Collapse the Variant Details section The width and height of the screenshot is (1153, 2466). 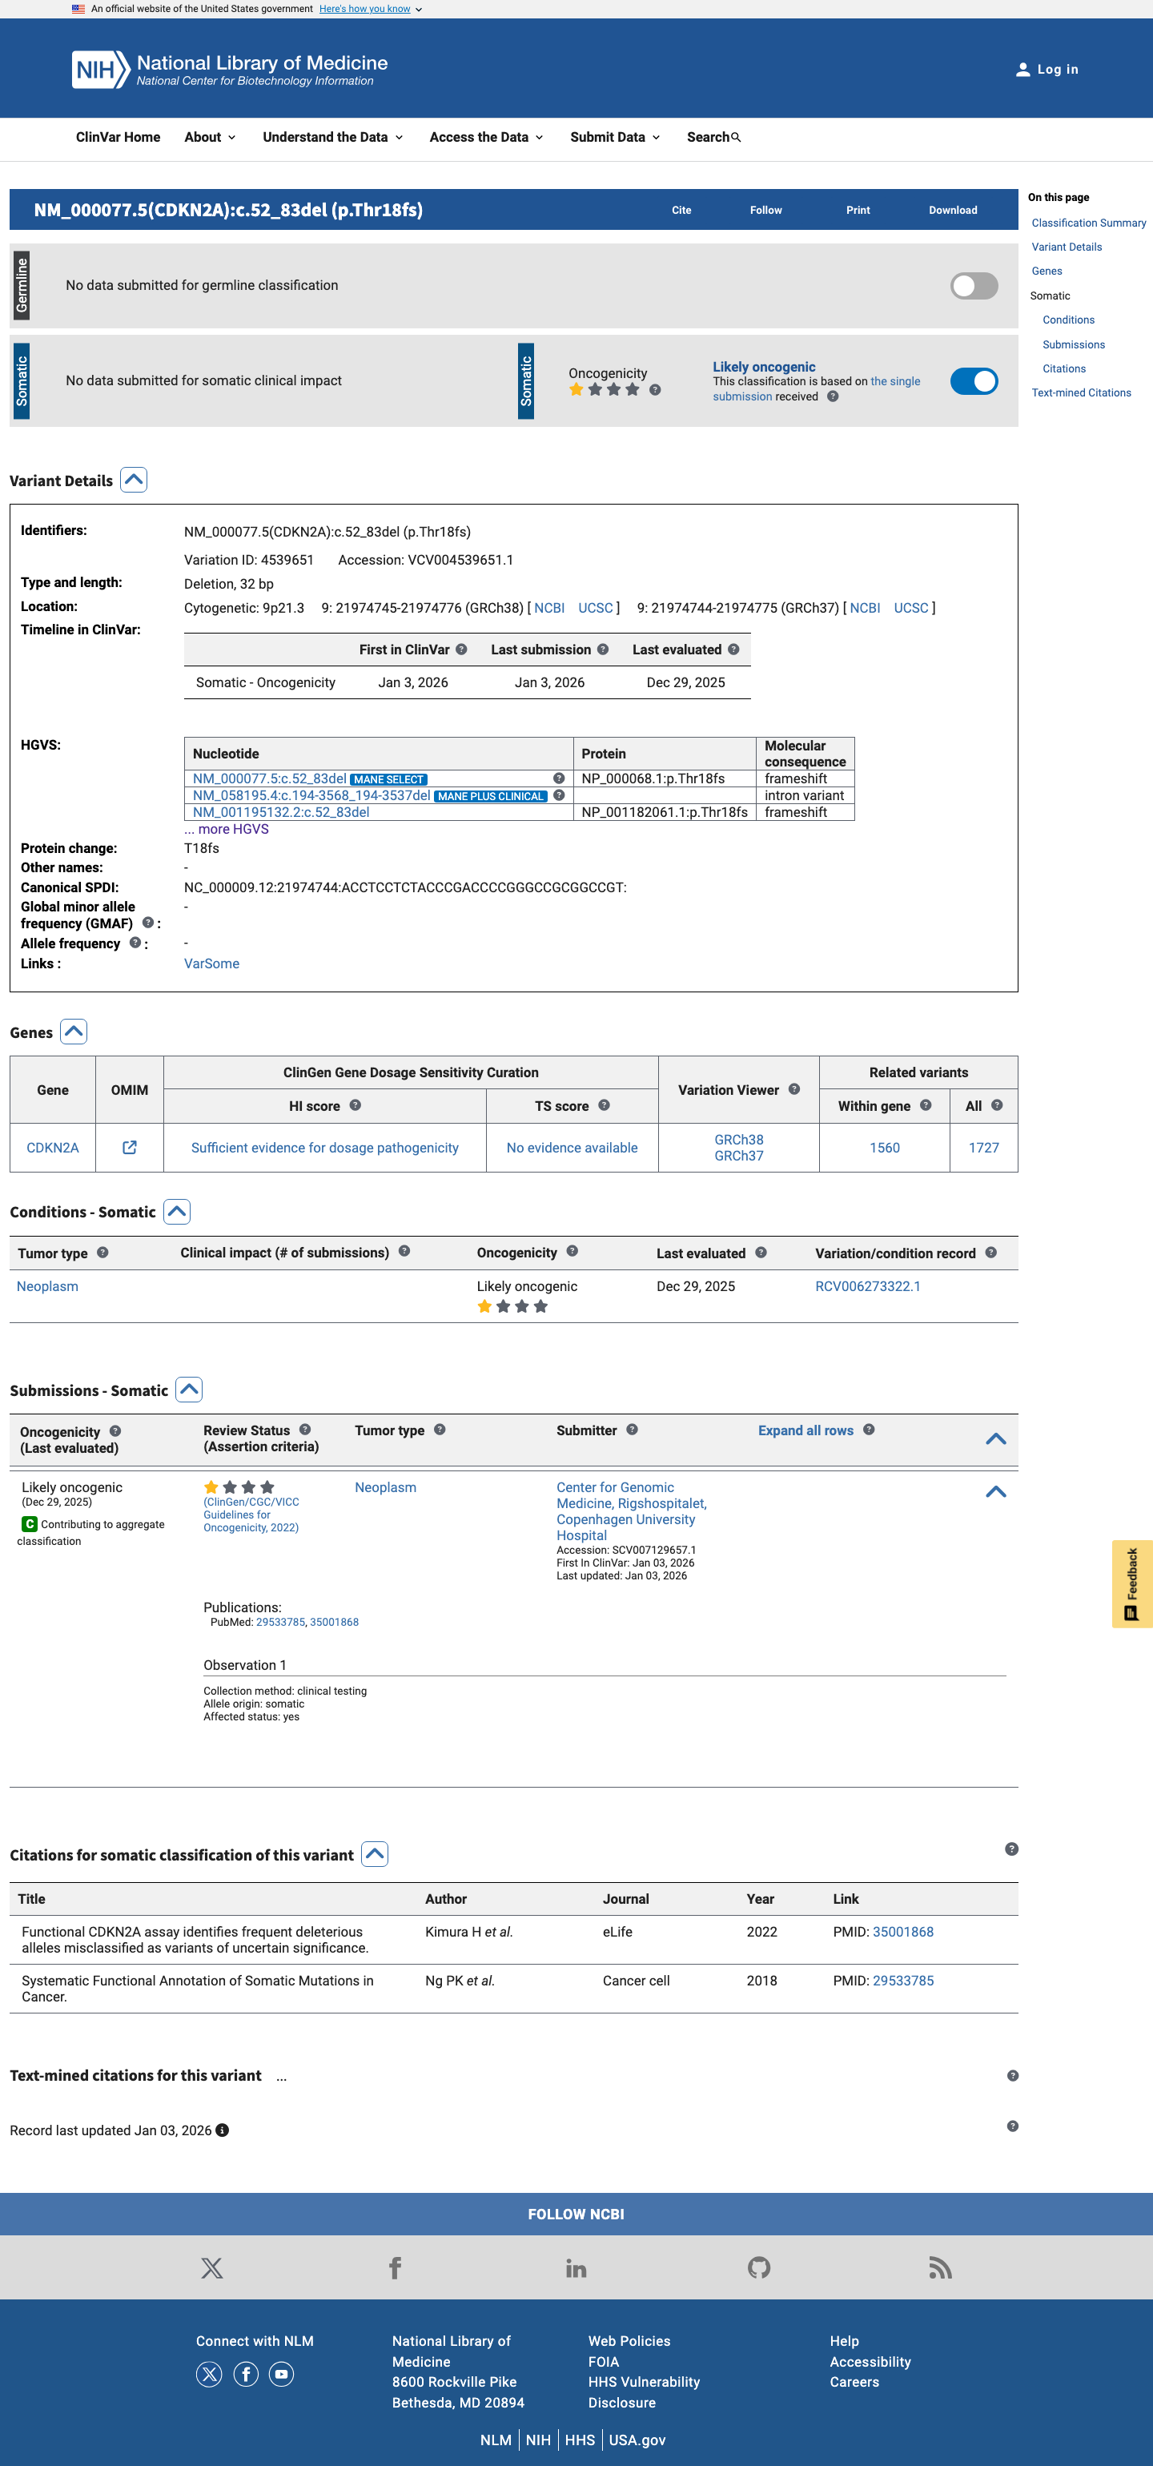133,480
